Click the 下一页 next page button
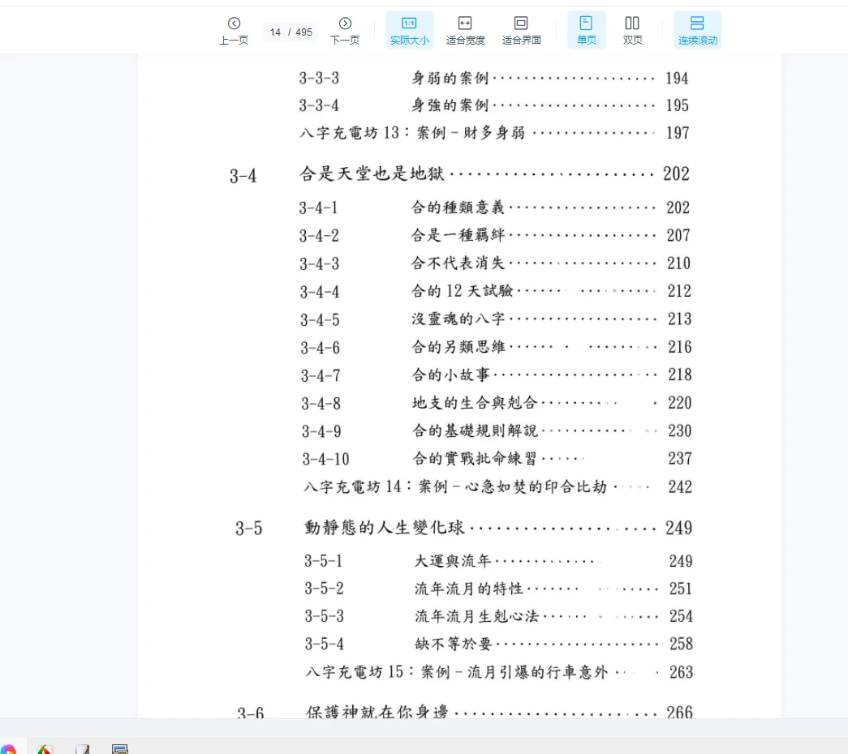This screenshot has width=848, height=754. 345,30
